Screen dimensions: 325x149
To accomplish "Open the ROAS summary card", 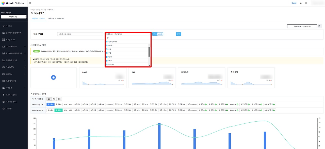I will click(103, 78).
